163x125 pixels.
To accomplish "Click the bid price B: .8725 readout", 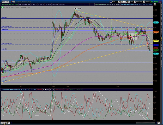I will click(x=154, y=2).
